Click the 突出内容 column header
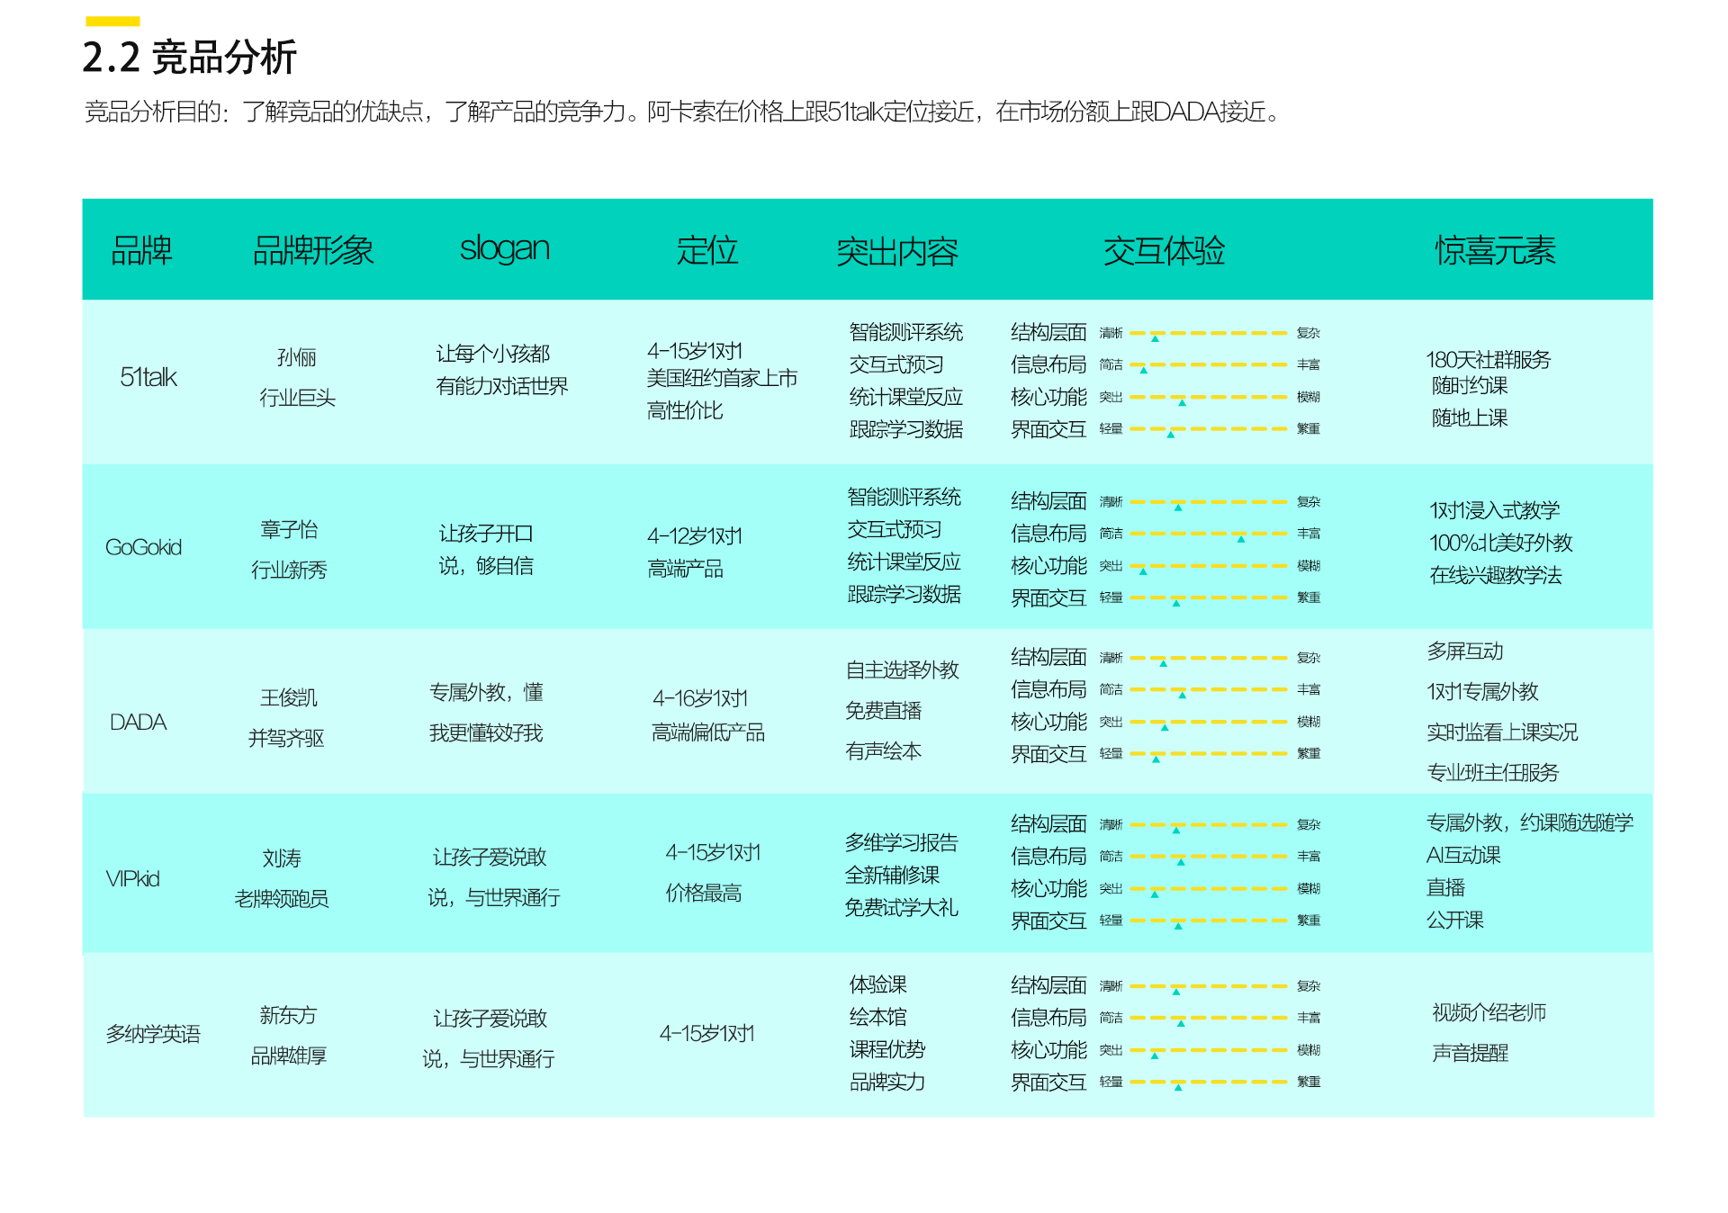 tap(896, 251)
